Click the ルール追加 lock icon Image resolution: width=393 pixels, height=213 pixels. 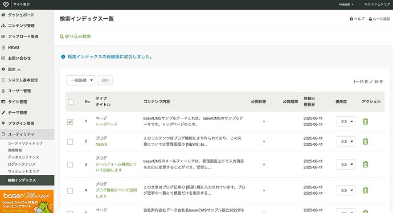click(370, 19)
